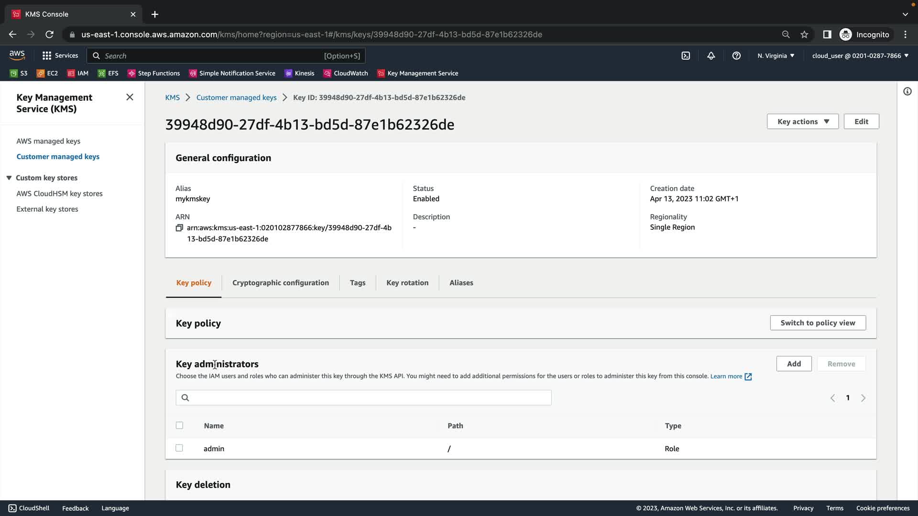Open the info panel icon
Image resolution: width=918 pixels, height=516 pixels.
click(907, 91)
